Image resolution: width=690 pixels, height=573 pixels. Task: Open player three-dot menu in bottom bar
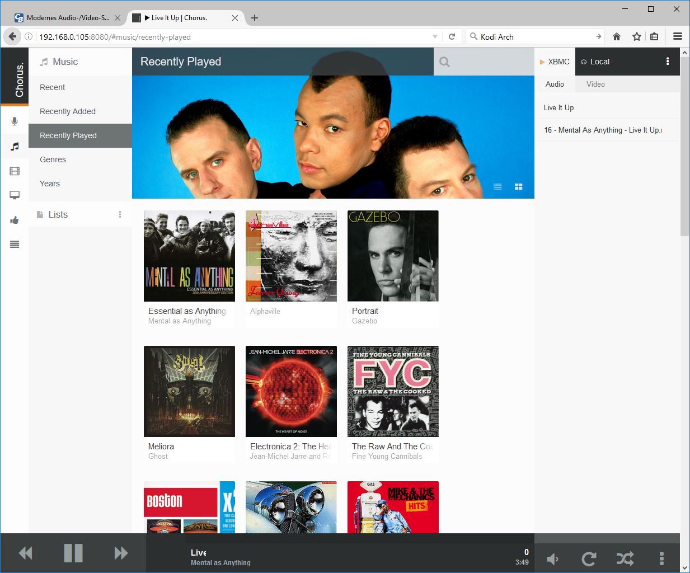pyautogui.click(x=661, y=558)
